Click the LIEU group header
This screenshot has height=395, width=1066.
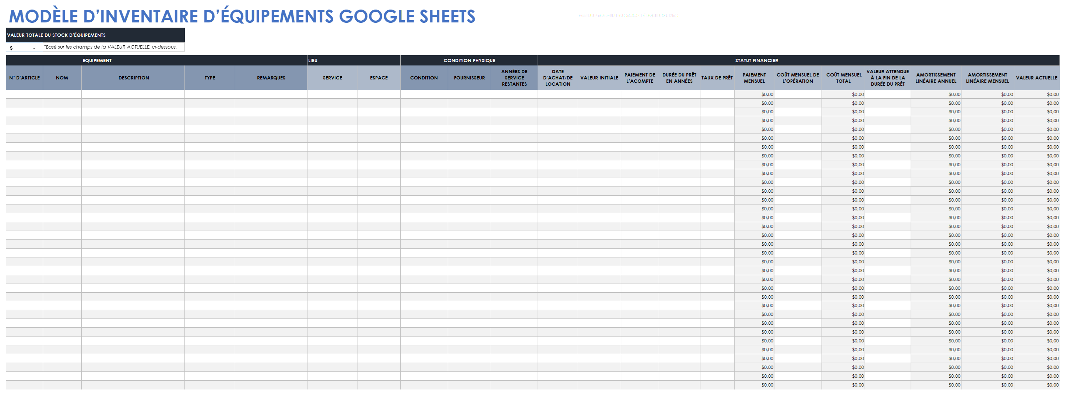click(x=353, y=60)
